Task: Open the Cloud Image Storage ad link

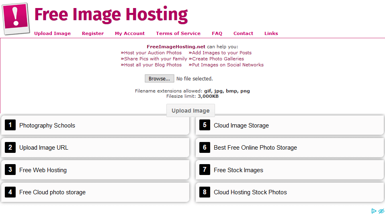Action: coord(289,126)
